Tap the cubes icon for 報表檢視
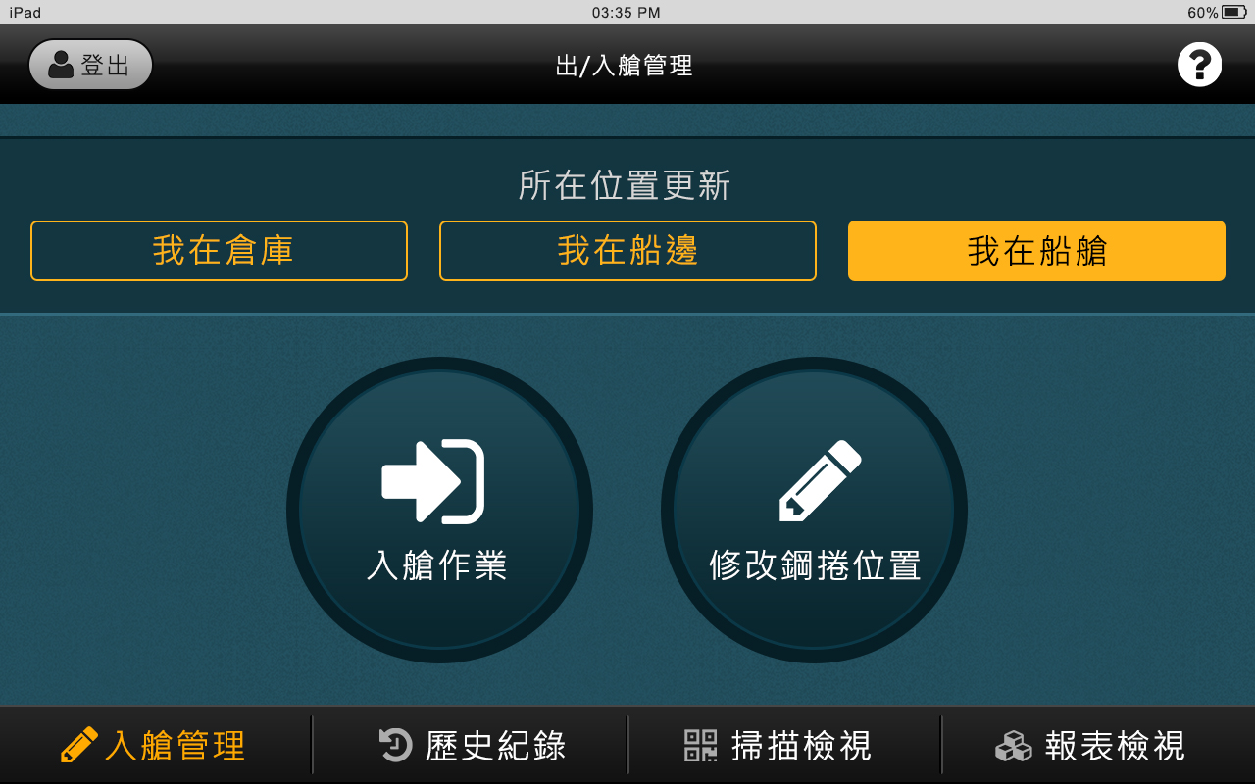Image resolution: width=1255 pixels, height=784 pixels. click(x=1014, y=746)
